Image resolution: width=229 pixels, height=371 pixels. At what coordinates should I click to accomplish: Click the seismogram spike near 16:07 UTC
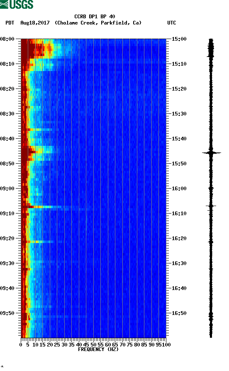(x=211, y=206)
